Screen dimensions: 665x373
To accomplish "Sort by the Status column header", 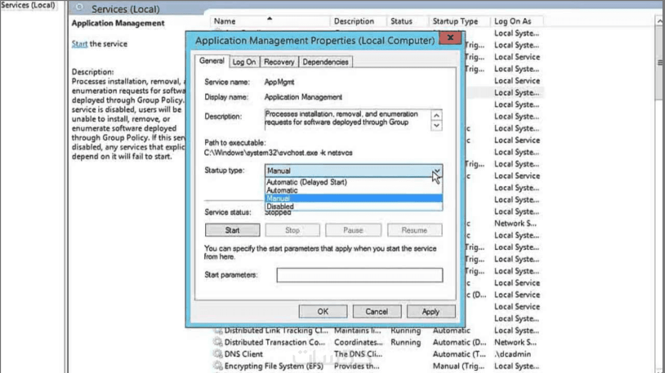I will [407, 21].
